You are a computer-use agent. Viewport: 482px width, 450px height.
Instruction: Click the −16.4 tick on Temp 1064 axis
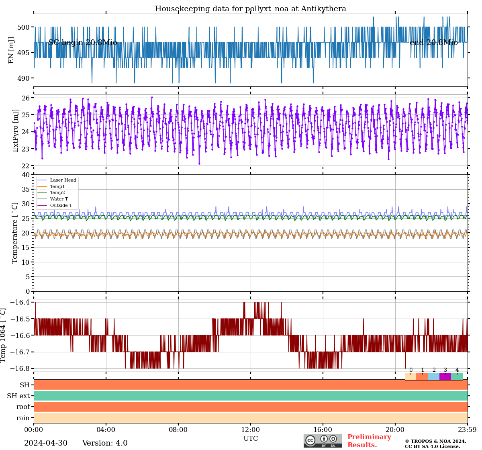[20, 302]
